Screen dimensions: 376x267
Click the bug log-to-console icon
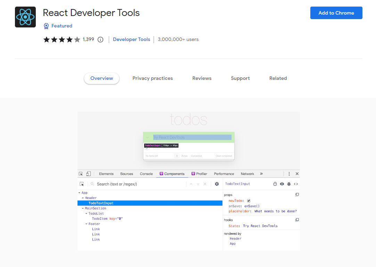click(289, 184)
